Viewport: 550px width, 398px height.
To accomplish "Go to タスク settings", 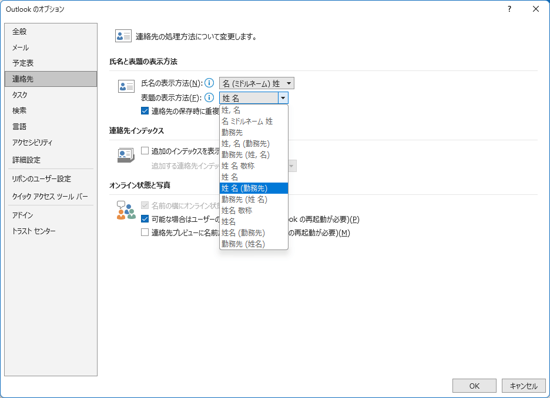I will tap(51, 95).
